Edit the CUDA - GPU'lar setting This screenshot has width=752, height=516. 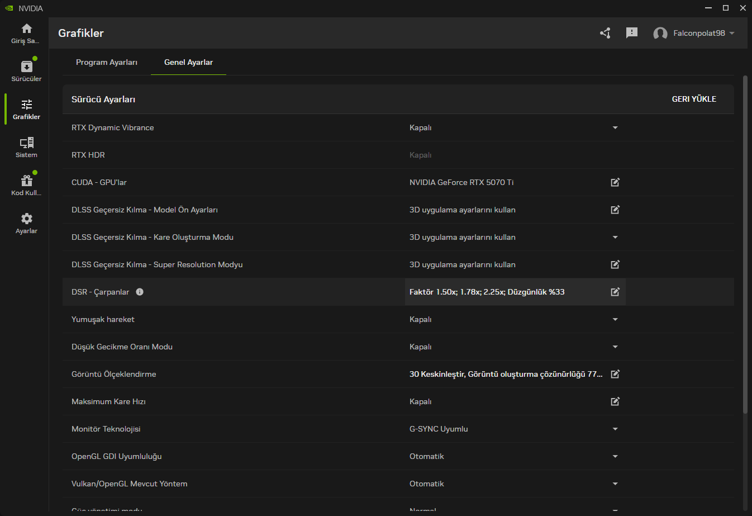(x=615, y=182)
